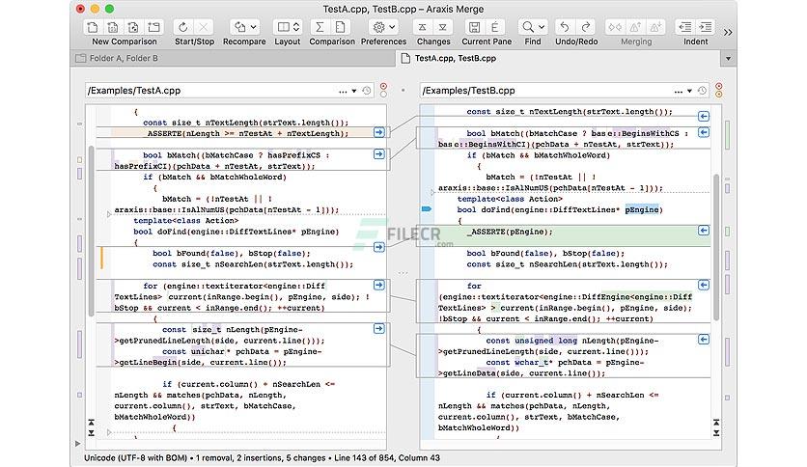Browse for file with TestA.cpp ellipsis button

[343, 91]
